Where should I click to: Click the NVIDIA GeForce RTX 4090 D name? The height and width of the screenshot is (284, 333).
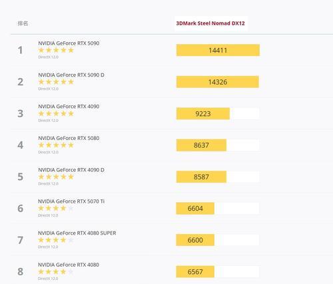tap(71, 170)
